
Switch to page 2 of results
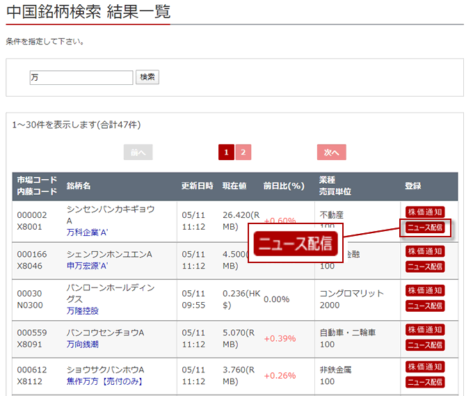tap(243, 152)
